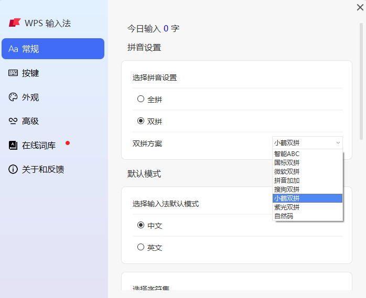This screenshot has width=366, height=298.
Task: Select the 全拼 radio button
Action: 141,99
